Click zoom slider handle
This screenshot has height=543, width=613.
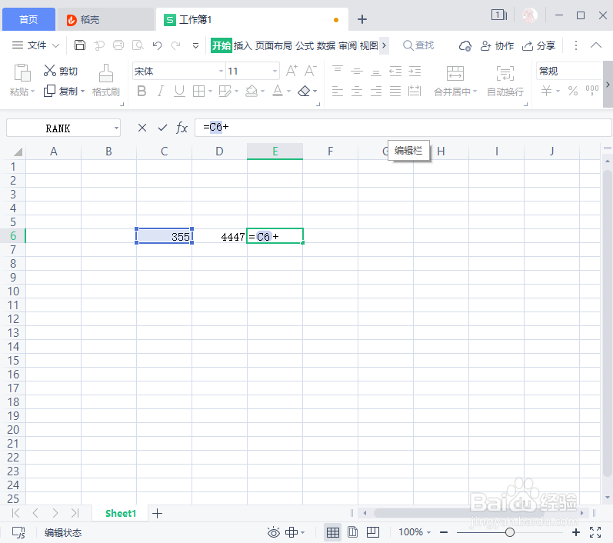509,532
